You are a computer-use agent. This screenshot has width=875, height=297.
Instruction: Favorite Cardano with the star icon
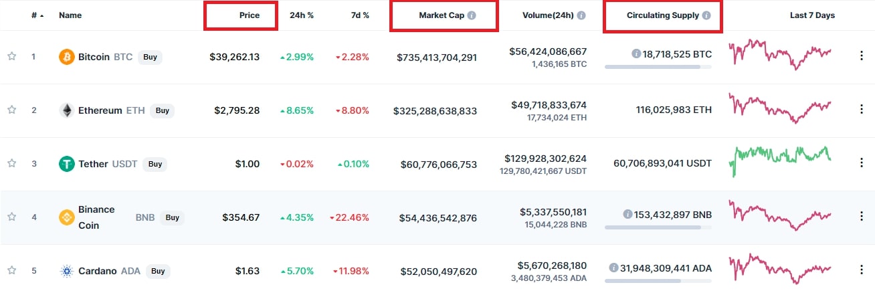coord(11,271)
